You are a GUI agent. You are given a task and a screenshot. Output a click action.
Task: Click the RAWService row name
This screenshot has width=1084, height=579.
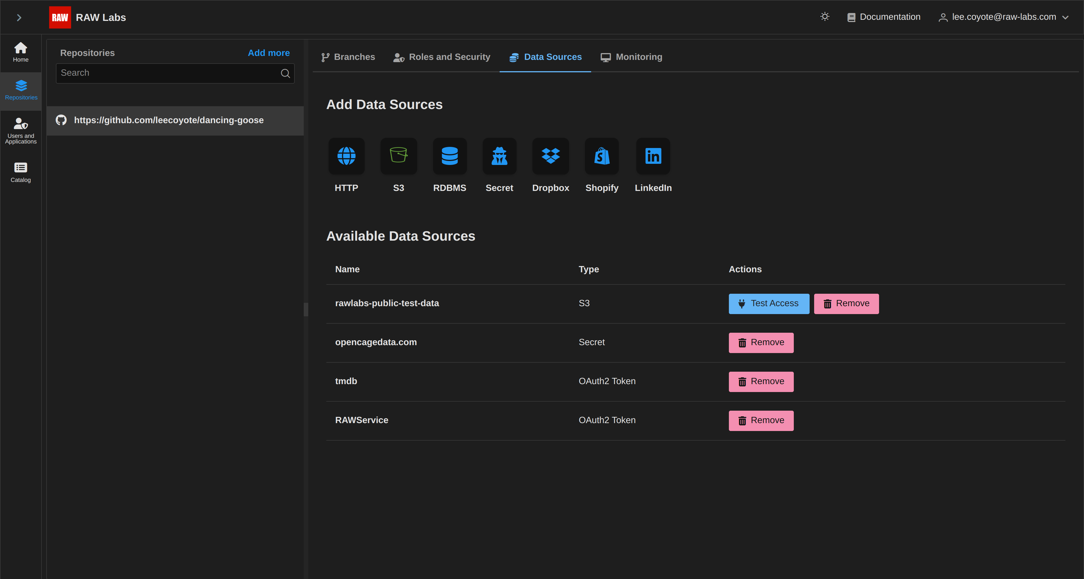[x=361, y=420]
